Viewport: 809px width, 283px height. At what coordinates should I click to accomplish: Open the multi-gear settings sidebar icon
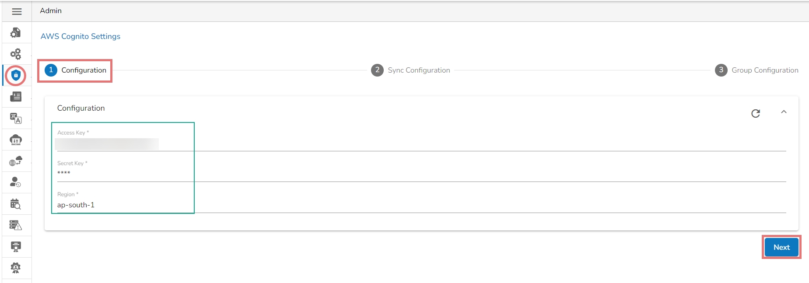(x=16, y=54)
